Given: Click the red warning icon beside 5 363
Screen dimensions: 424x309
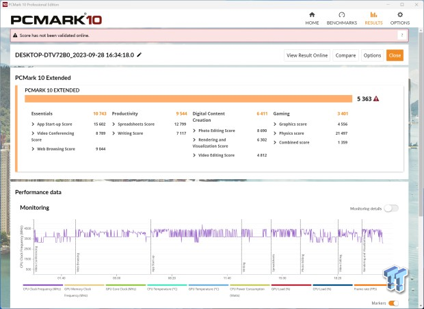Looking at the screenshot, I should 376,98.
